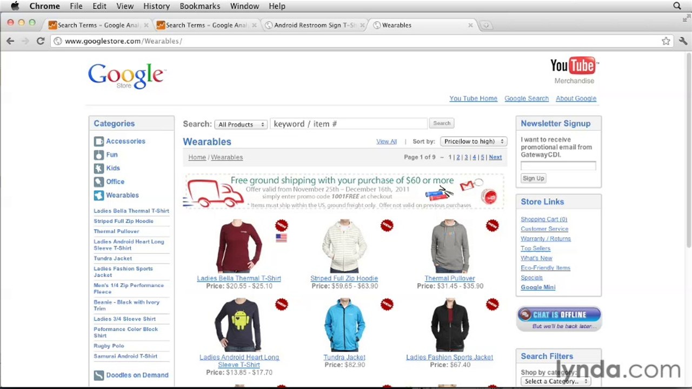Open the All Products search dropdown
The height and width of the screenshot is (389, 692).
241,124
